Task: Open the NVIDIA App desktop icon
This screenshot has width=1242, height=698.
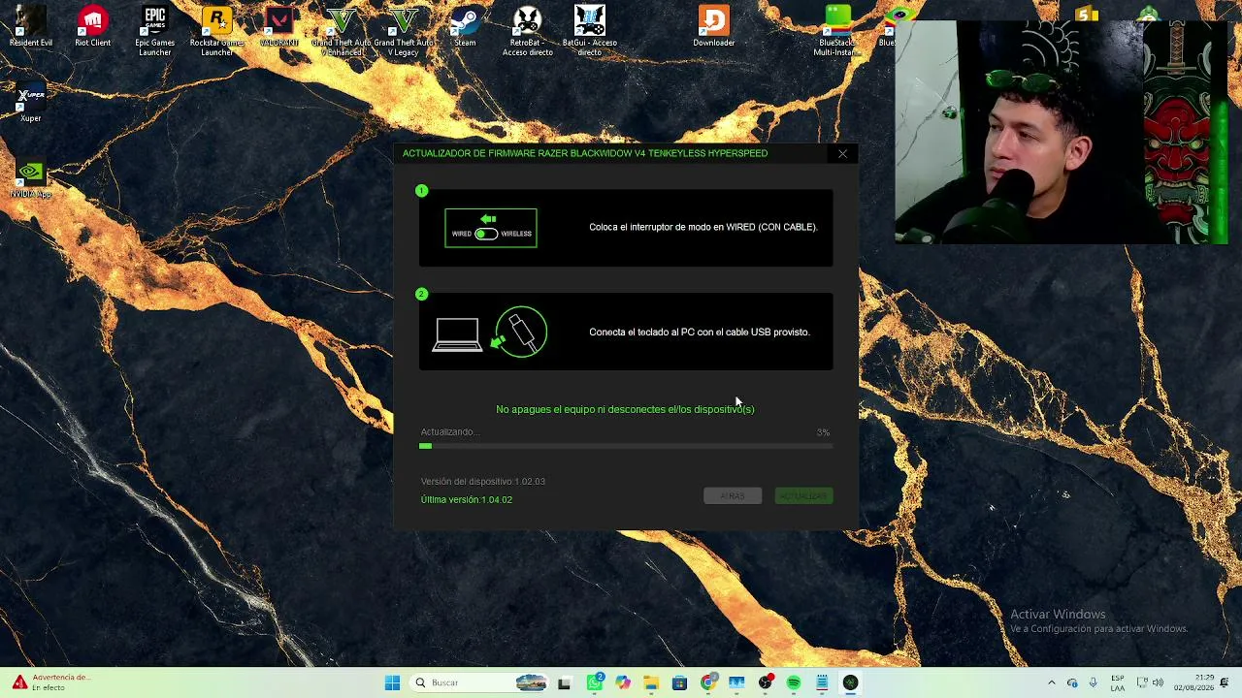Action: coord(30,179)
